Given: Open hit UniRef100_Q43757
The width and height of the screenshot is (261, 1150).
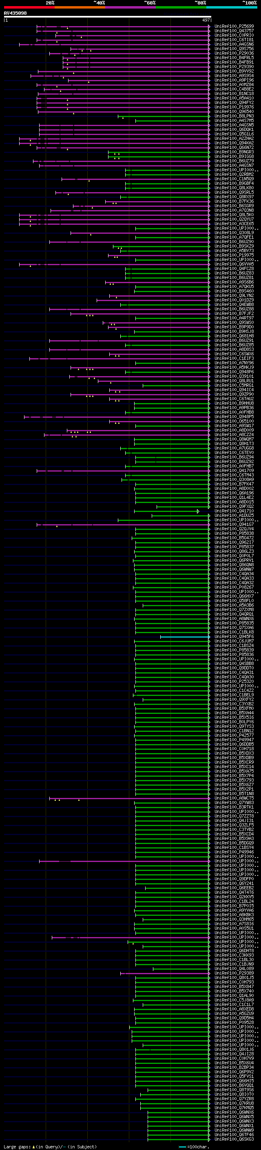Looking at the screenshot, I should click(x=234, y=31).
